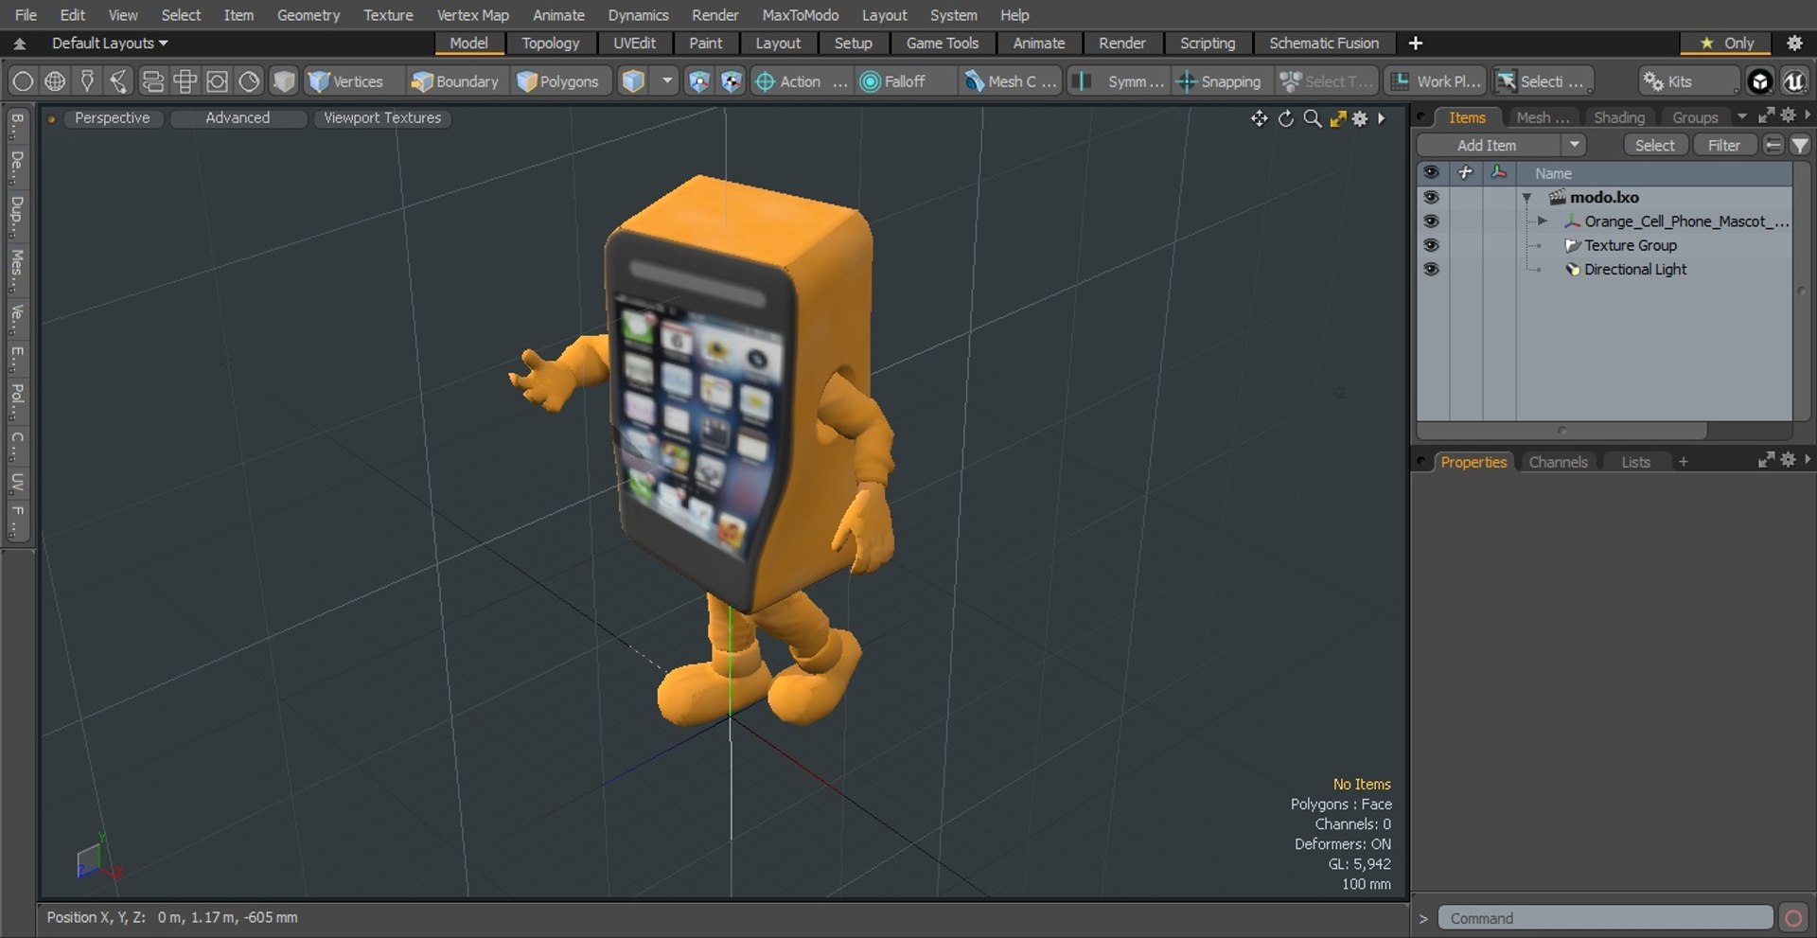Open the Geometry menu
The width and height of the screenshot is (1817, 938).
click(x=308, y=15)
